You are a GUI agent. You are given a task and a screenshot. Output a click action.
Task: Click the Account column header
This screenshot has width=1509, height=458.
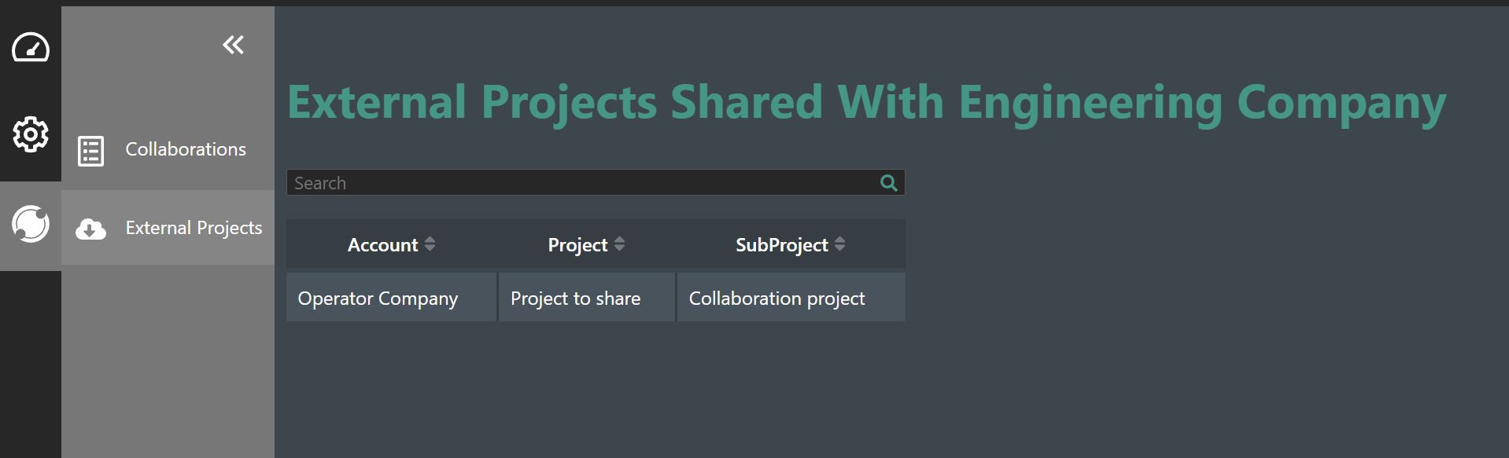(x=382, y=245)
